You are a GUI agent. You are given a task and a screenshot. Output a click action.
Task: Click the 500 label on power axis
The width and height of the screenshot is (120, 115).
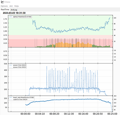(x=5, y=64)
